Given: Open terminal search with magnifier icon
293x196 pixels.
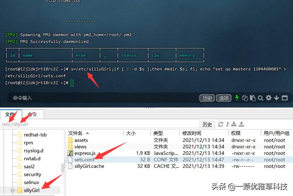Looking at the screenshot, I should pos(260,98).
